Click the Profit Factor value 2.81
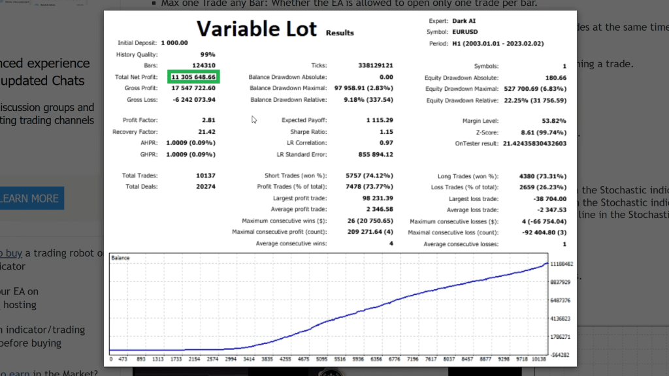Viewport: 669px width, 376px height. 208,120
